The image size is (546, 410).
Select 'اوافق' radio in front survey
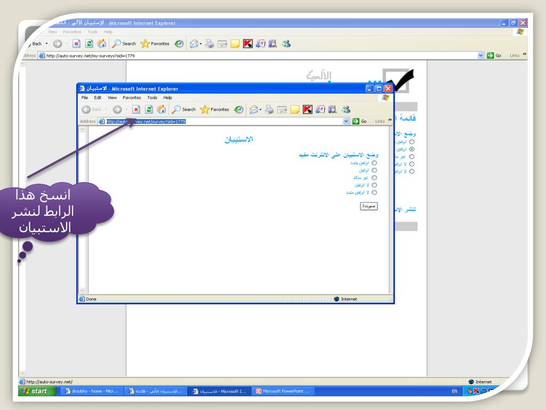pos(374,170)
